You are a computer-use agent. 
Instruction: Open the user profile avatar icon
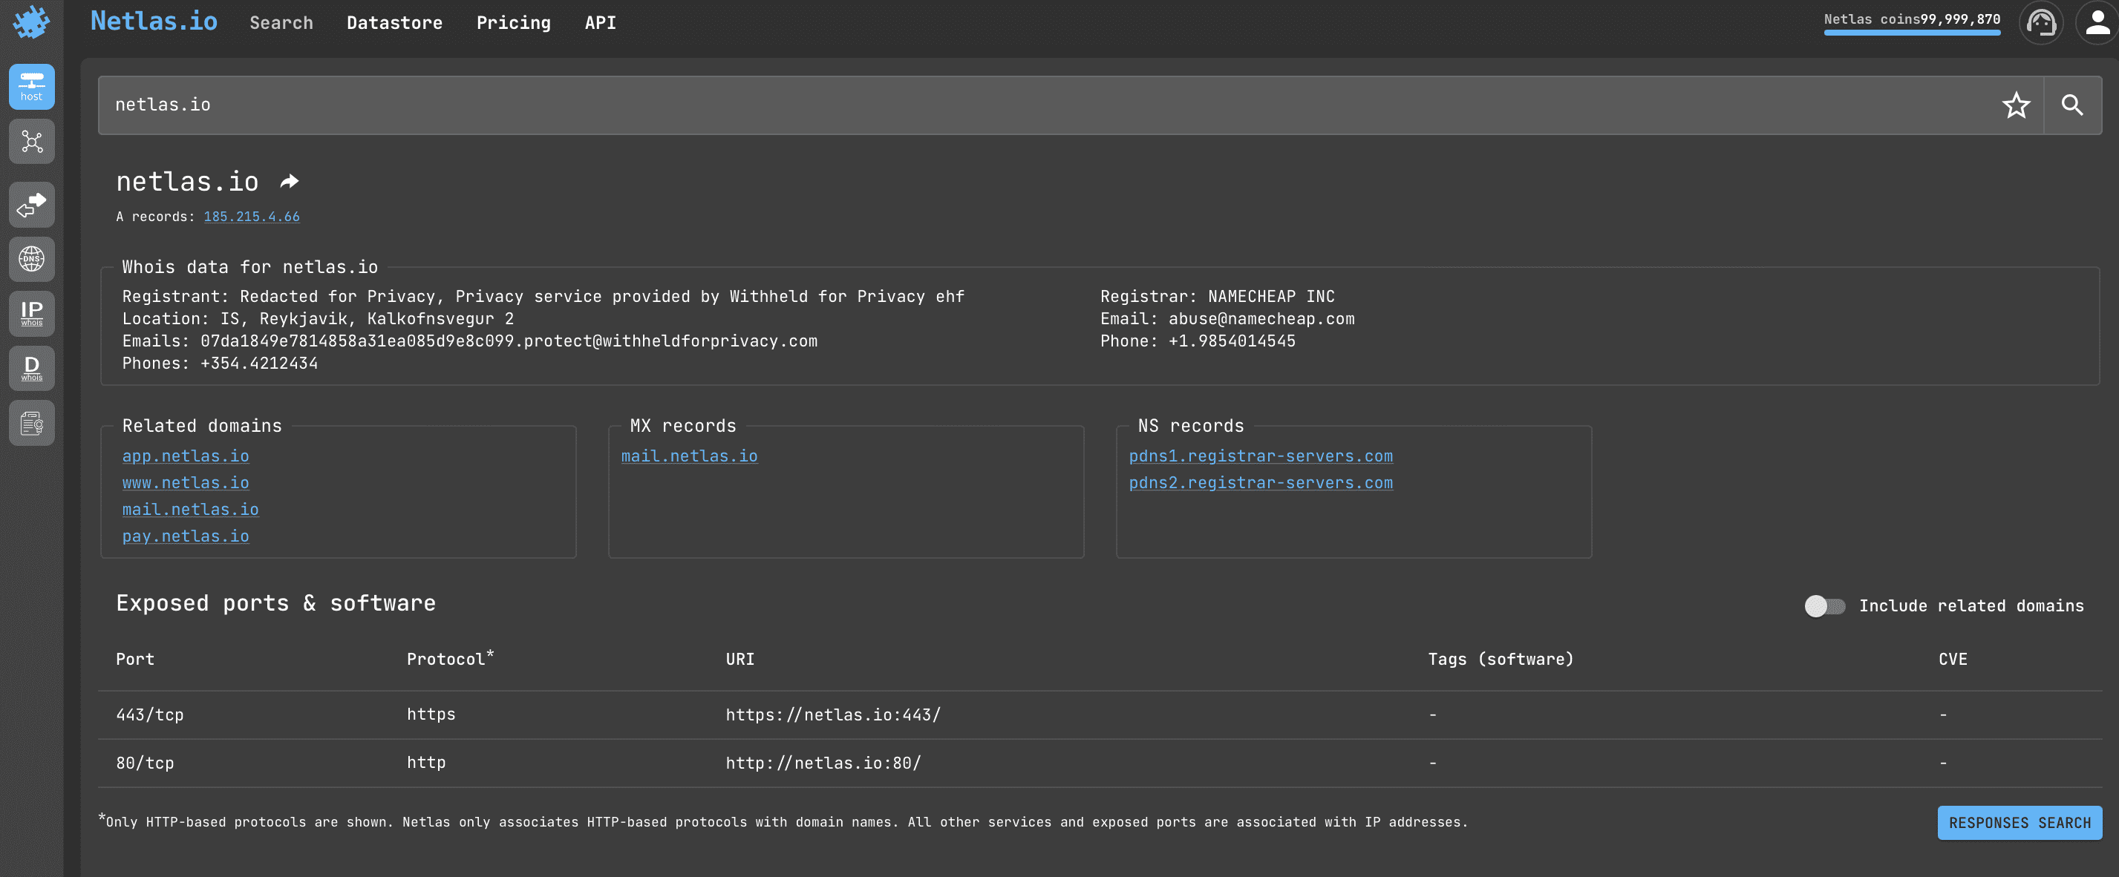tap(2097, 22)
